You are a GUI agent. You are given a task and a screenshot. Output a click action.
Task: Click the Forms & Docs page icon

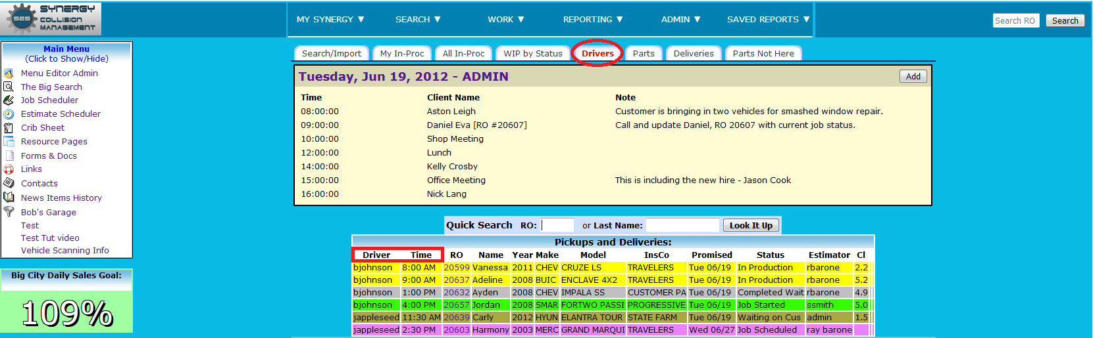click(9, 156)
